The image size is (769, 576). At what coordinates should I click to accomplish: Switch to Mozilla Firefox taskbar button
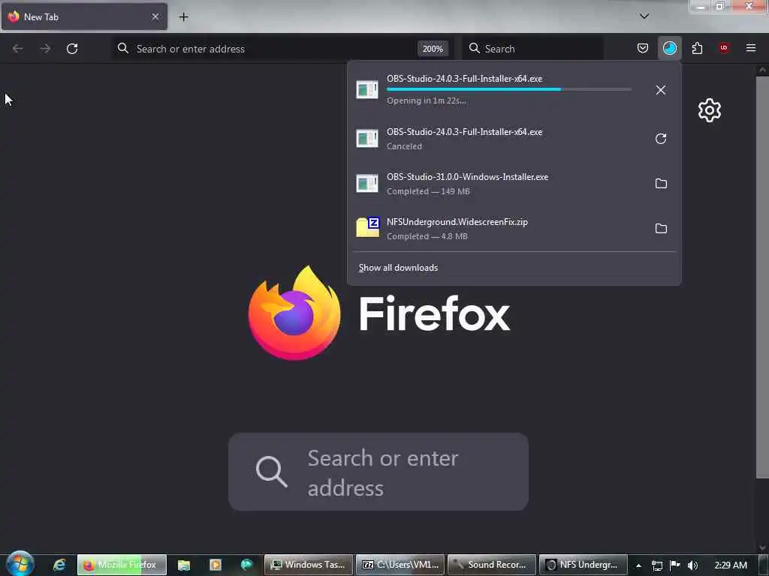click(122, 565)
